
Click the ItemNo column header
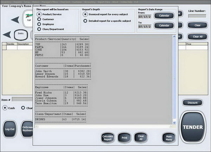click(12, 44)
